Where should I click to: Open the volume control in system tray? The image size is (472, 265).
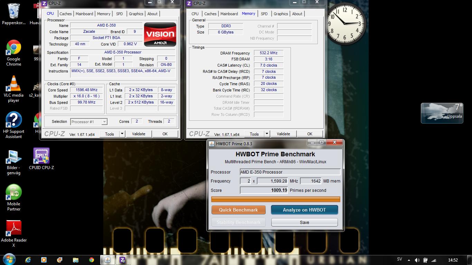(417, 260)
